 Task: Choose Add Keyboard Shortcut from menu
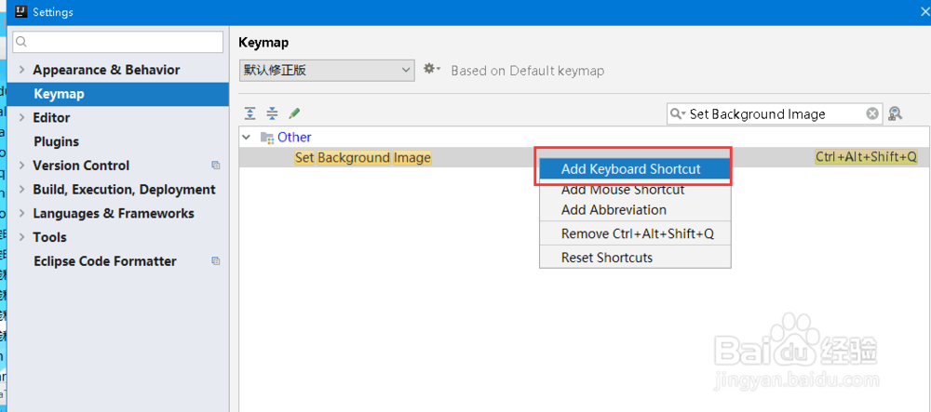point(630,168)
